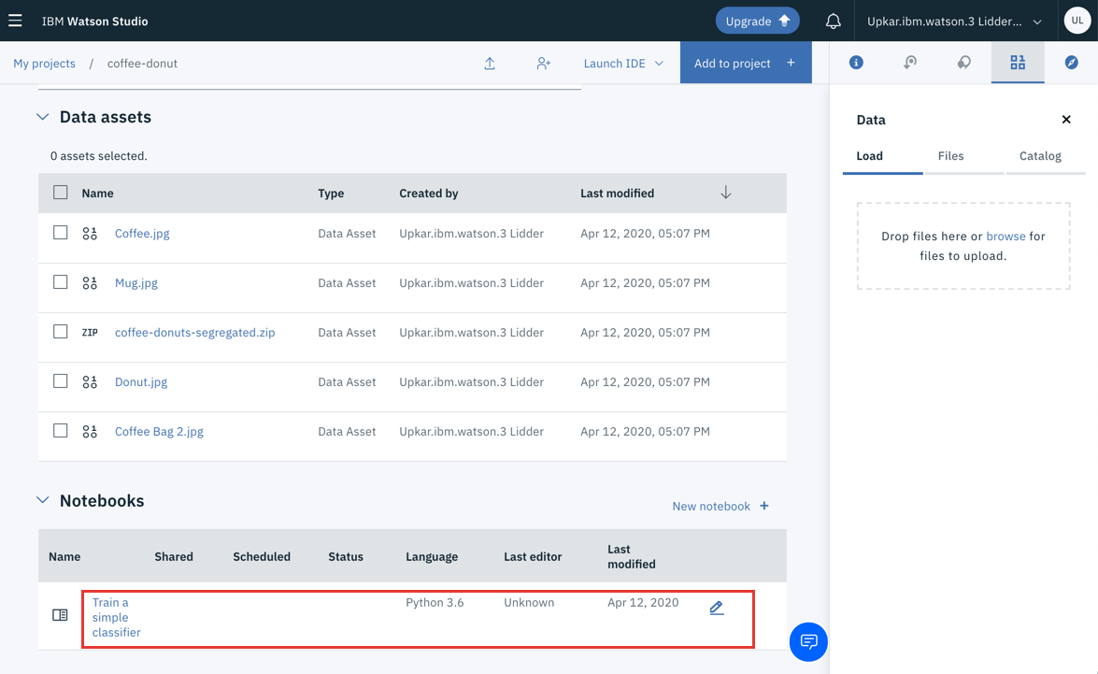Click the Language column header in Notebooks
The height and width of the screenshot is (674, 1098).
(x=432, y=557)
